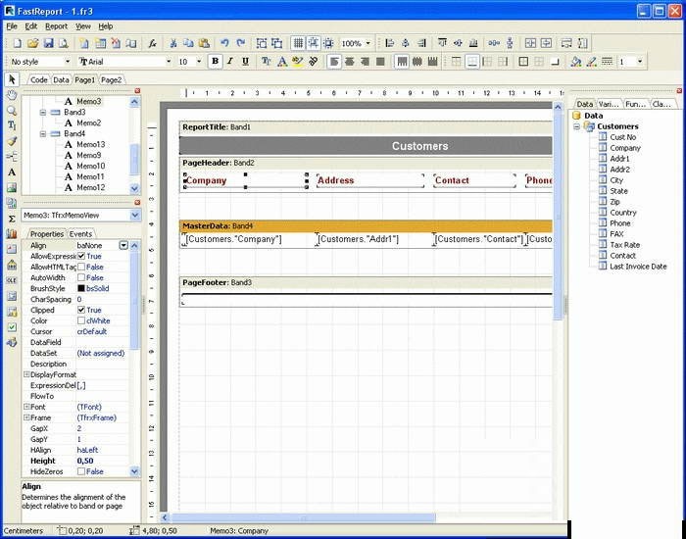Toggle Bold text formatting
The height and width of the screenshot is (539, 686).
click(x=215, y=61)
